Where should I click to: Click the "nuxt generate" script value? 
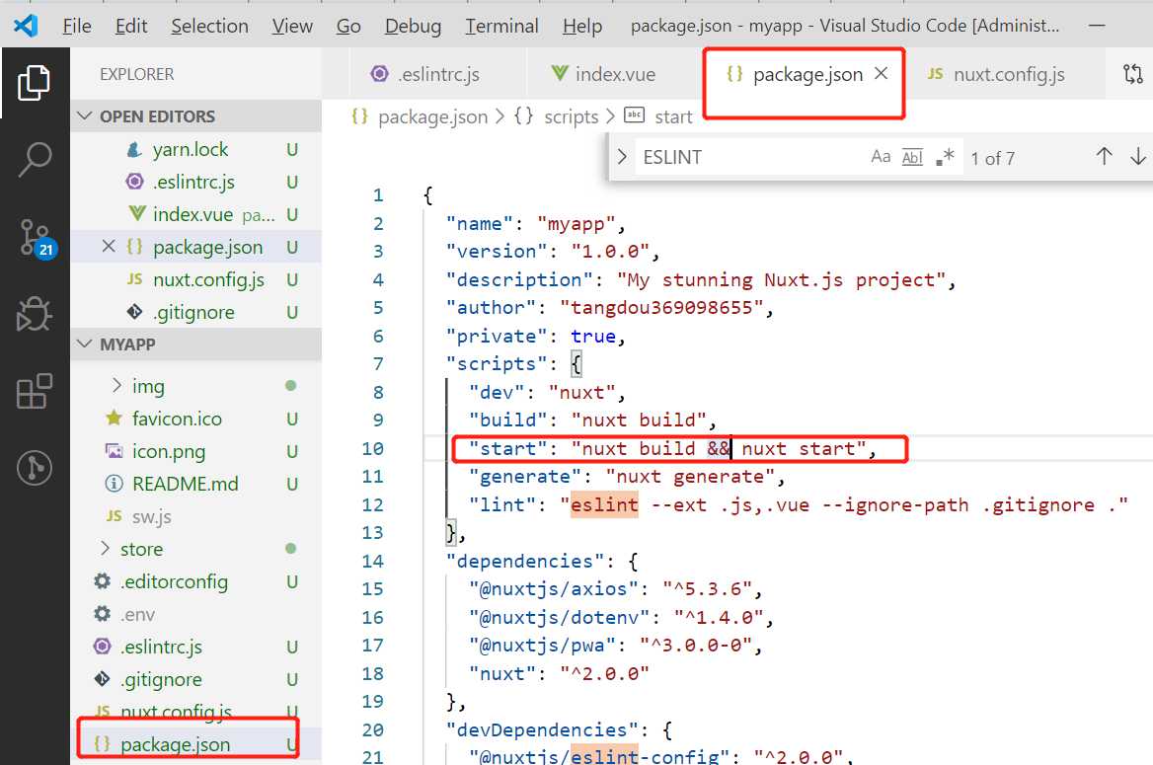tap(690, 477)
